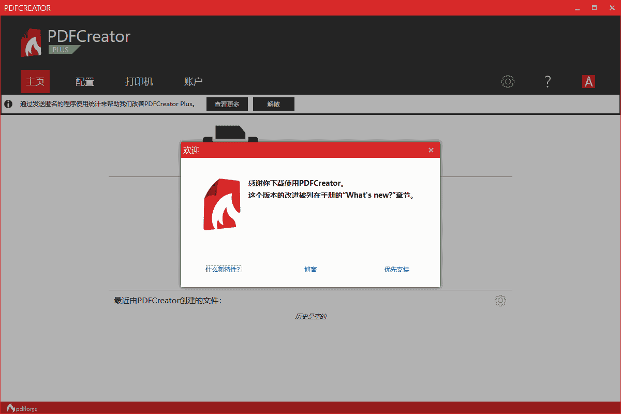This screenshot has width=621, height=414.
Task: Open the history settings gear icon
Action: (x=500, y=300)
